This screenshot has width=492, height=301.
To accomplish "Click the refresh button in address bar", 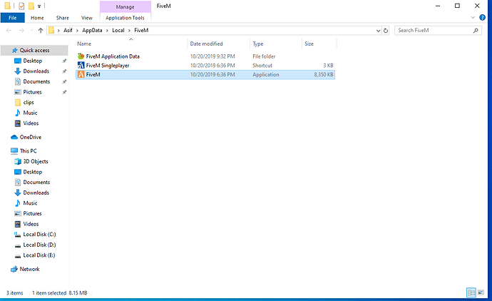I will [386, 31].
